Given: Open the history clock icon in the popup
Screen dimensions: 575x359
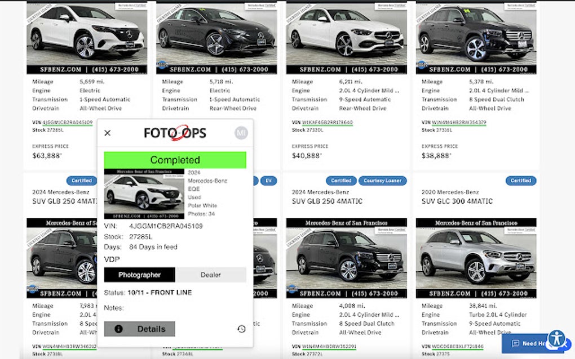Looking at the screenshot, I should [x=241, y=329].
